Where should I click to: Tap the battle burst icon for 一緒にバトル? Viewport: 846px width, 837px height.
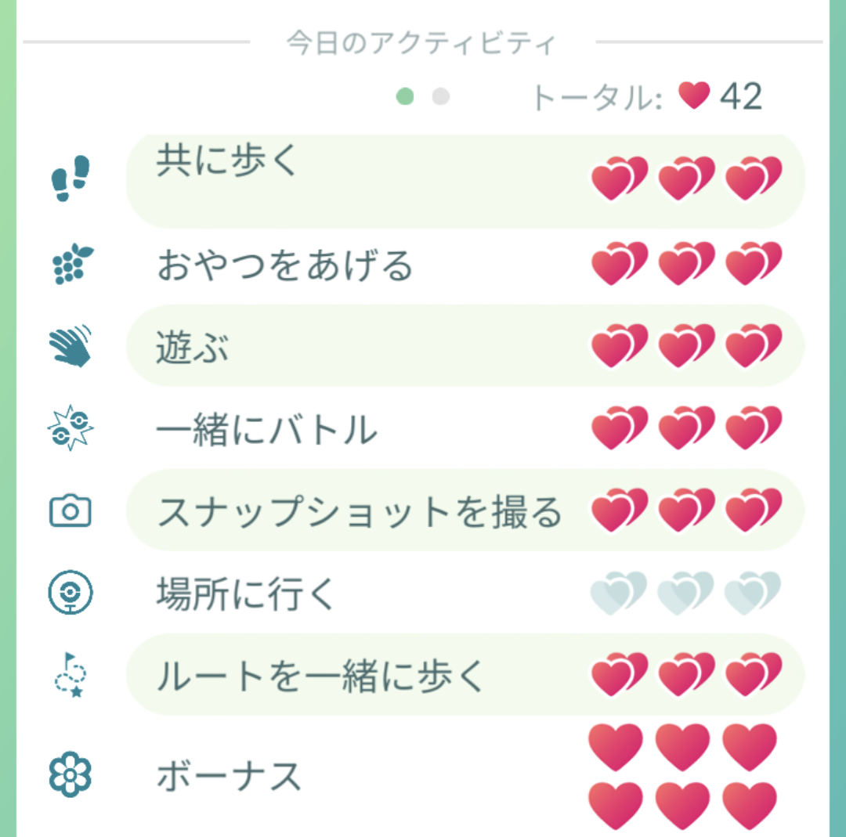pyautogui.click(x=70, y=428)
